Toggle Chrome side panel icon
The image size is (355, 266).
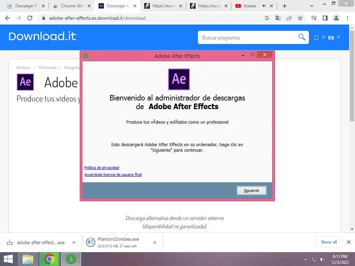[x=325, y=18]
